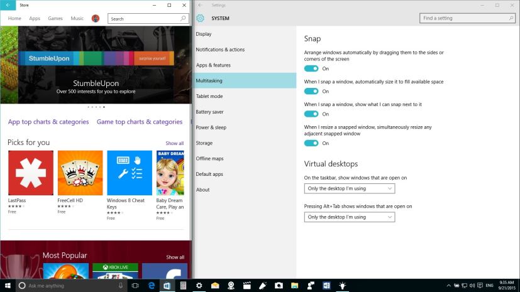This screenshot has height=292, width=520.
Task: Select Default apps in sidebar
Action: [245, 174]
